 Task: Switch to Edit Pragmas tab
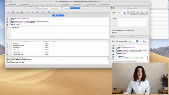click(65, 8)
